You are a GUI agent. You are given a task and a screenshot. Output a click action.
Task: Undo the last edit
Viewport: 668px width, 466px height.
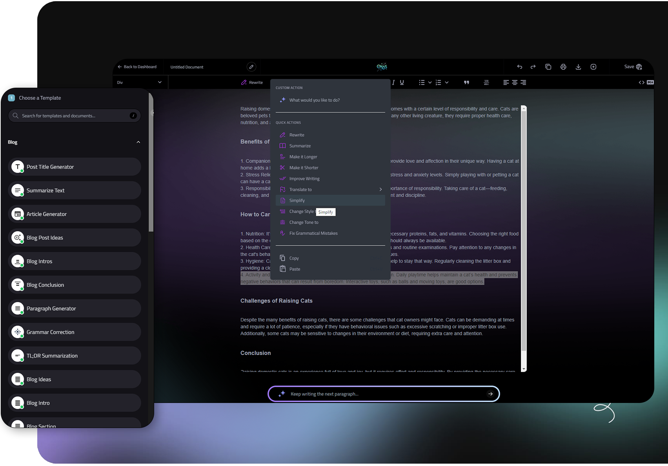tap(519, 67)
